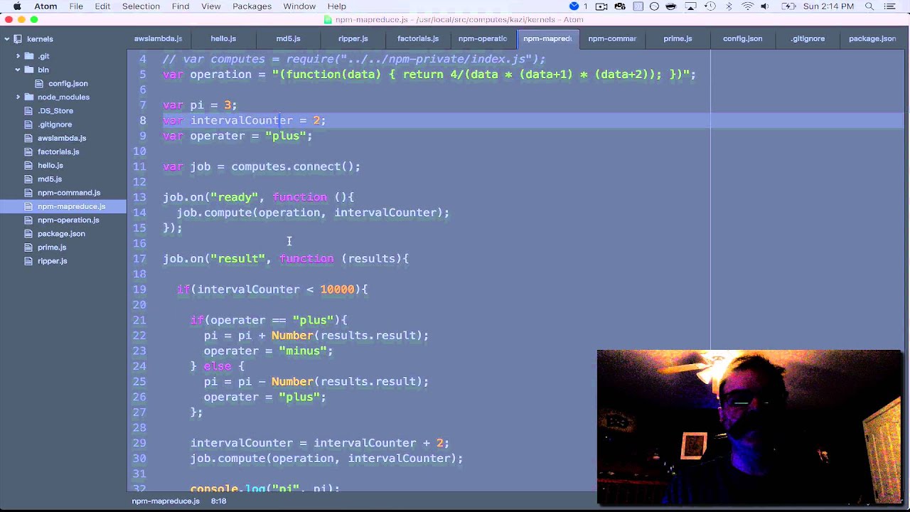Click the file icon beside .gitignore in tree

[29, 124]
